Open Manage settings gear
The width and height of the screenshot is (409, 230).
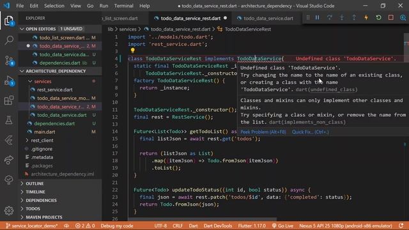(9, 210)
